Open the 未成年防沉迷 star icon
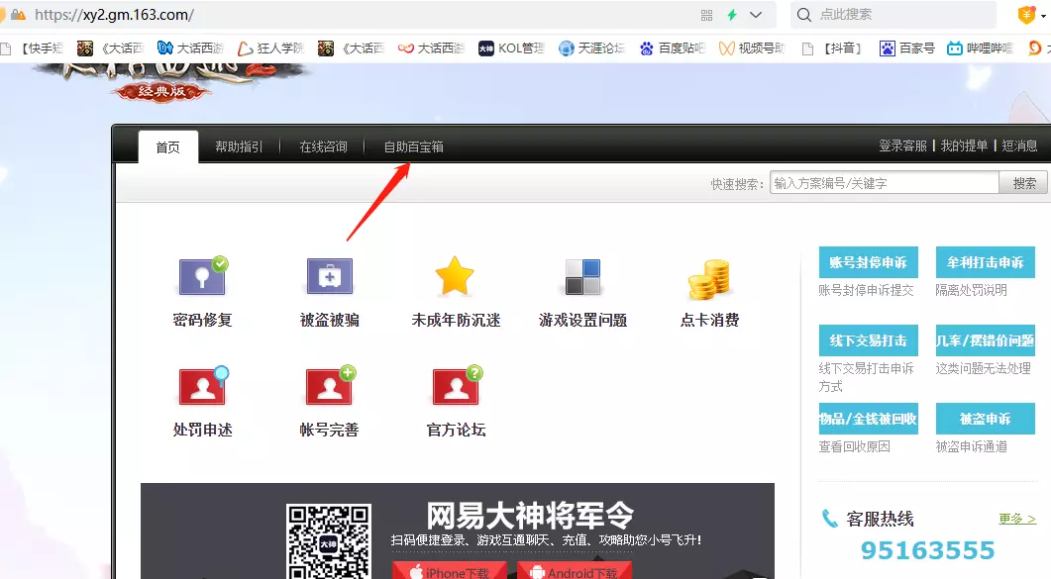1051x579 pixels. (x=455, y=277)
